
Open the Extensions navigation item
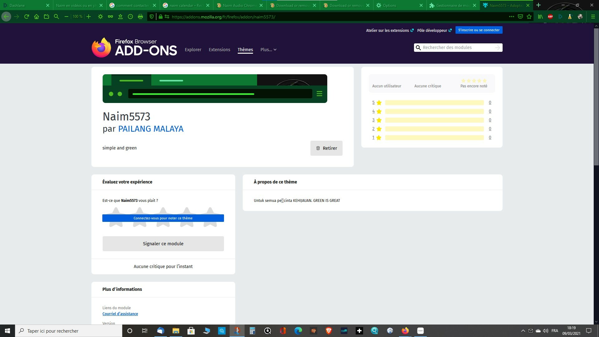[219, 50]
